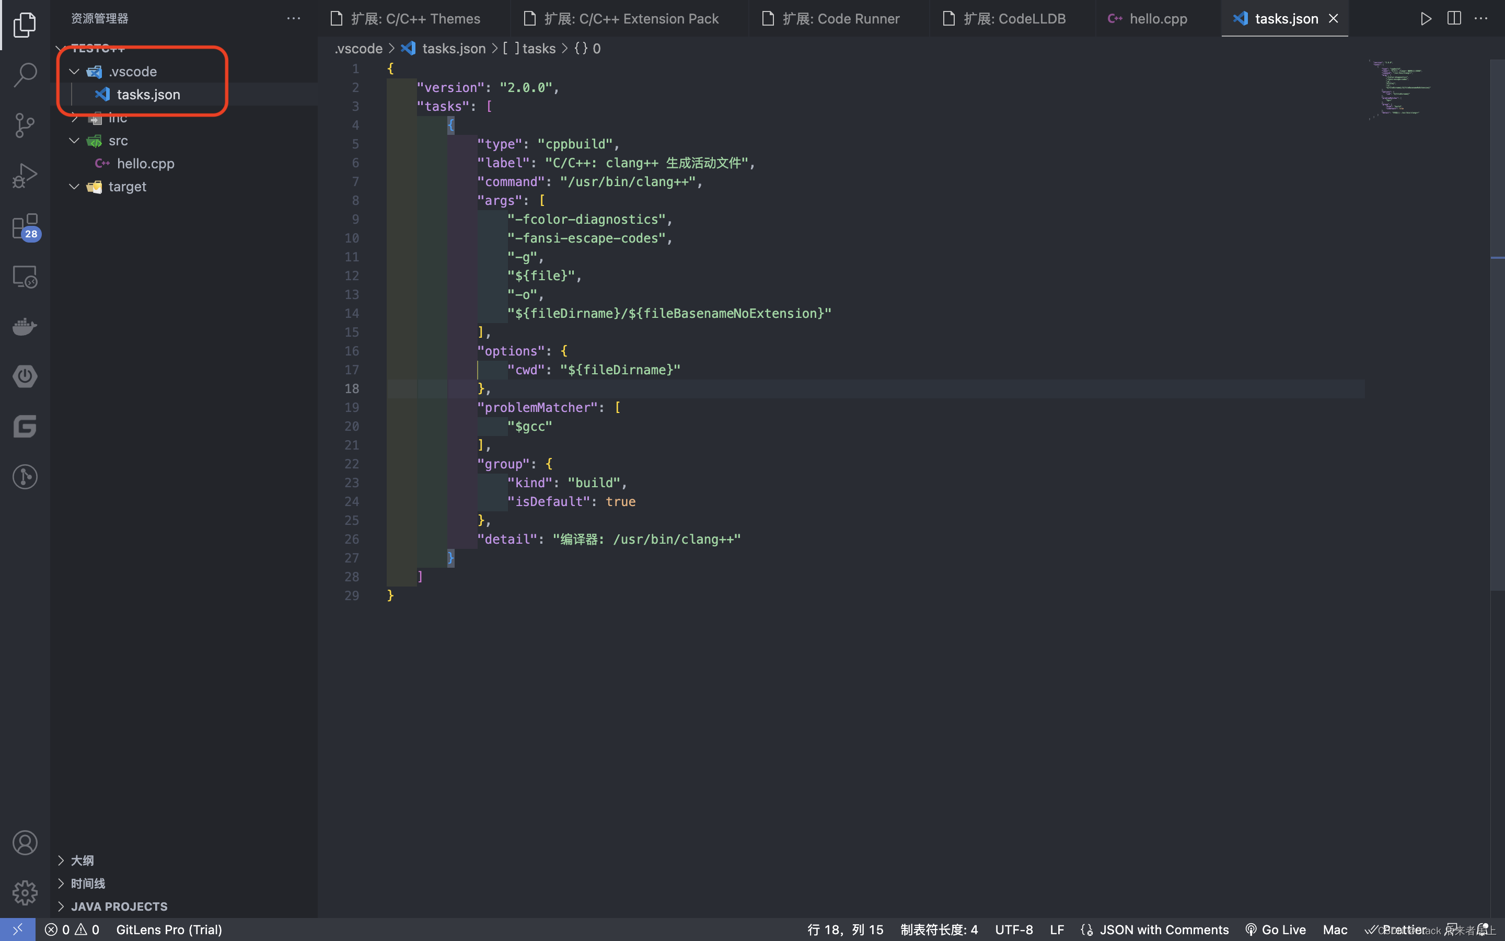Open hello.cpp in file tree
Viewport: 1505px width, 941px height.
pos(145,164)
